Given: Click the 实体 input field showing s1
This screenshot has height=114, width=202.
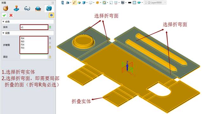Looking at the screenshot, I should 34,27.
